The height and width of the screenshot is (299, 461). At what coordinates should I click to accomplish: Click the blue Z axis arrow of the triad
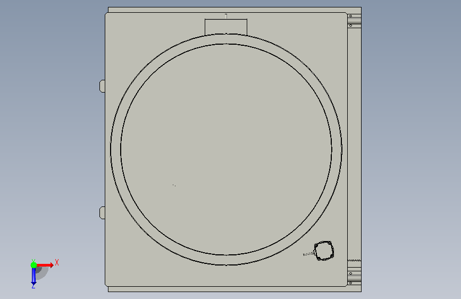click(33, 277)
